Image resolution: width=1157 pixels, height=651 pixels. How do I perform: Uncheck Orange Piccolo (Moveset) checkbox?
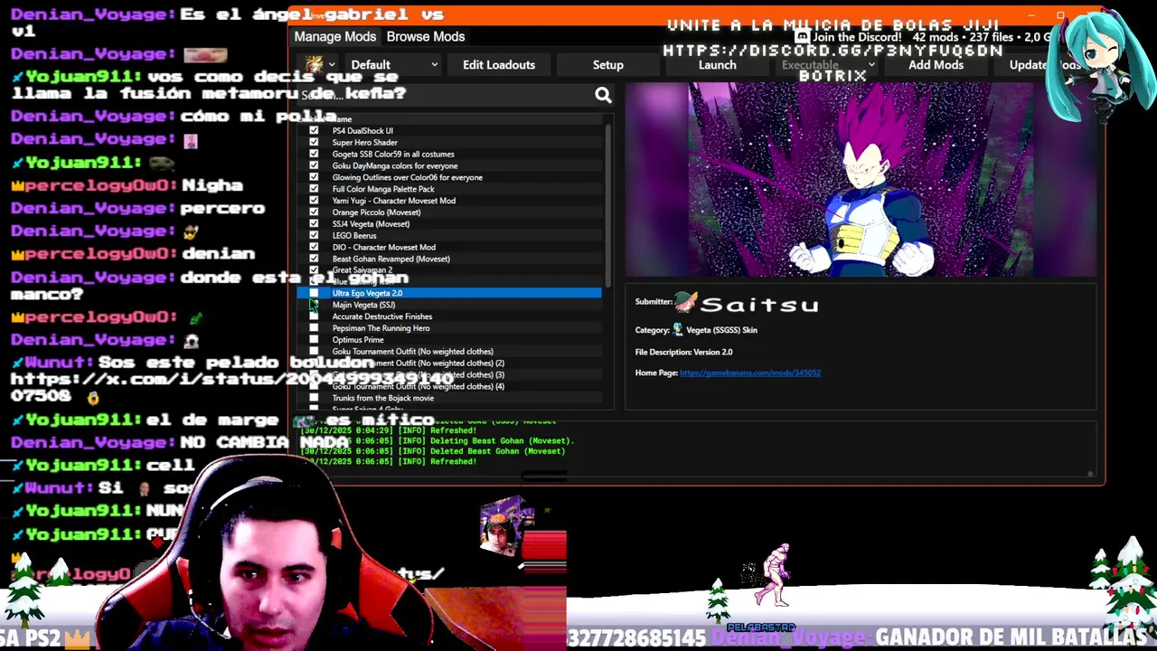pyautogui.click(x=314, y=212)
